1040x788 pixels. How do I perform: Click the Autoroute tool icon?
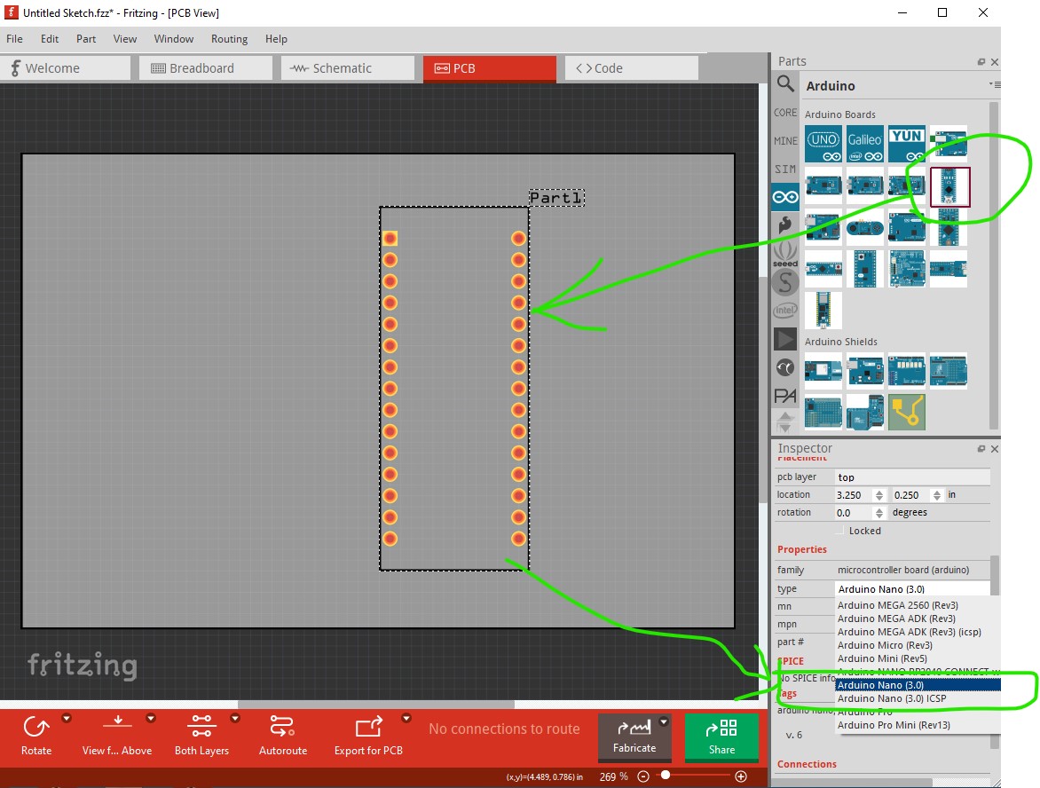coord(282,726)
